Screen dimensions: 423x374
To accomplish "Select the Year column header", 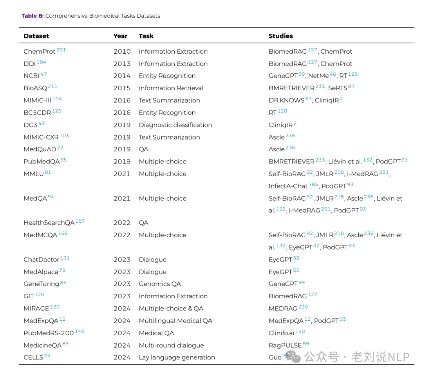I will point(120,36).
